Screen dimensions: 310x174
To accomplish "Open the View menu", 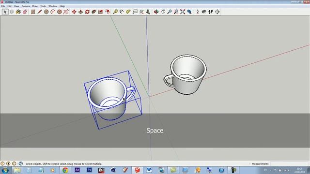I will [x=16, y=6].
